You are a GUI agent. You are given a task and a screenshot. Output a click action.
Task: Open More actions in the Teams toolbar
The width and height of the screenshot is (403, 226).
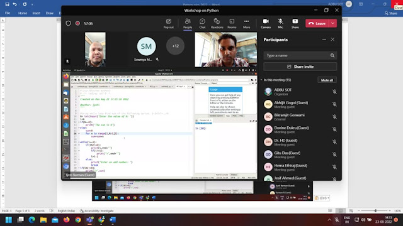246,23
